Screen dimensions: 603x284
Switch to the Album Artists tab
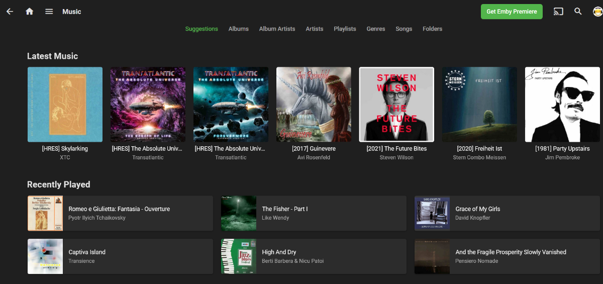277,29
